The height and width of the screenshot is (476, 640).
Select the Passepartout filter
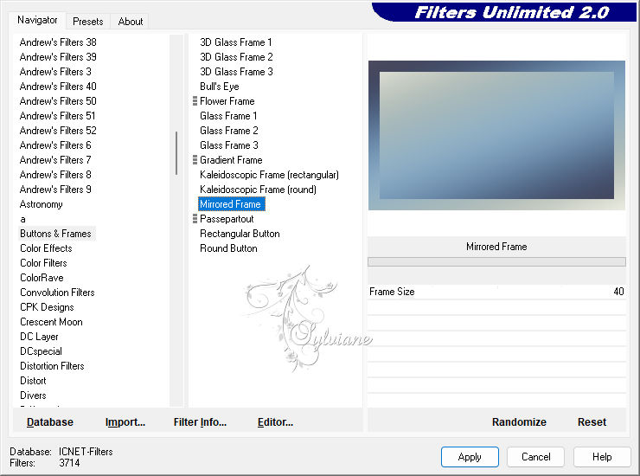[x=227, y=219]
